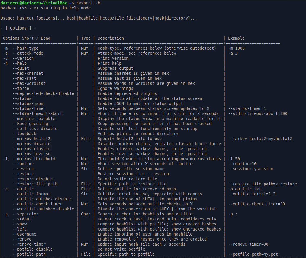Click '--potfile-path=my.pot' example

[x=253, y=254]
